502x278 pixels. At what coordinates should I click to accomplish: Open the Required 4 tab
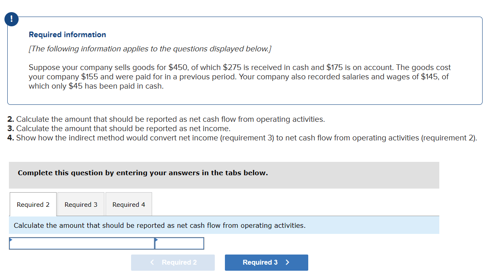128,204
